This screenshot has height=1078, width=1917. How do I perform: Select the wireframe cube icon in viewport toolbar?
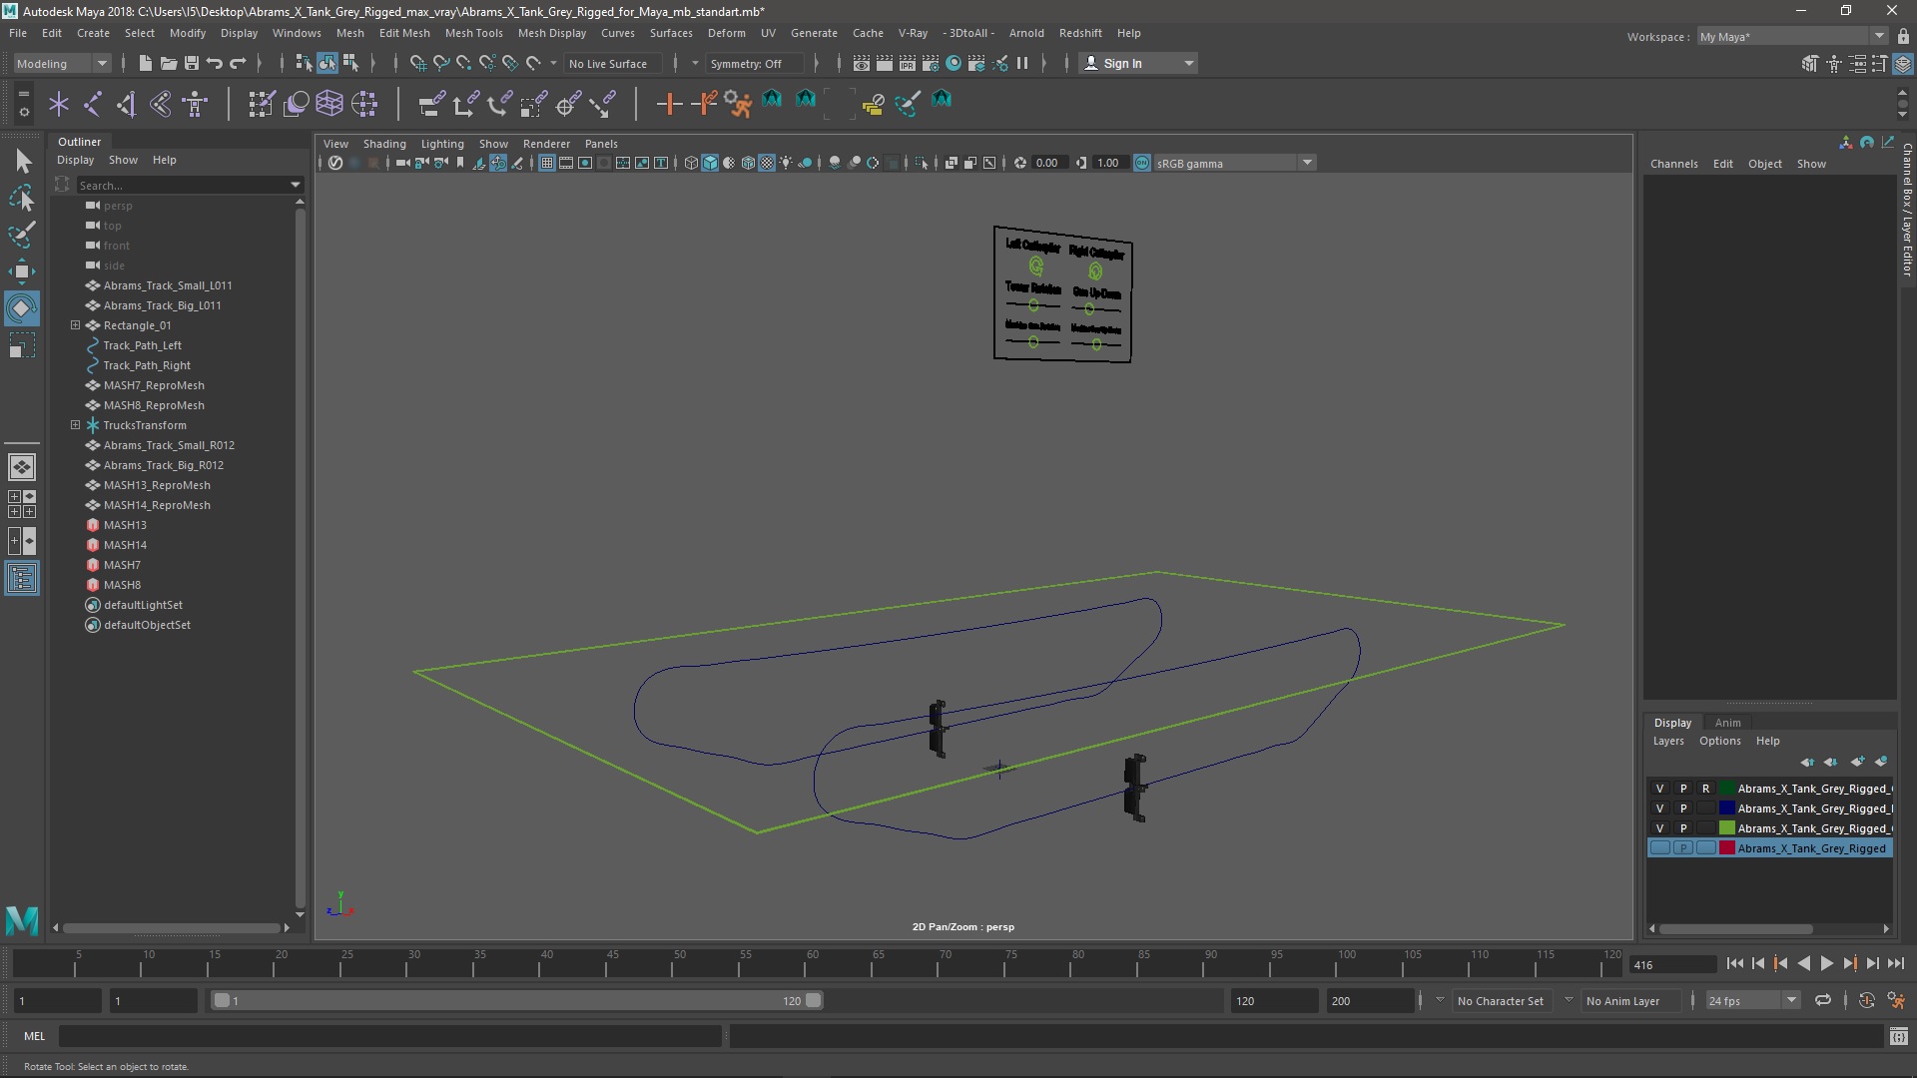(x=691, y=163)
